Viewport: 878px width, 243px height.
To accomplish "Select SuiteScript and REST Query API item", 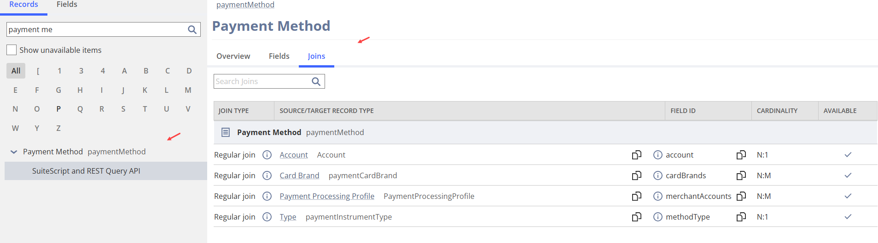I will coord(86,171).
